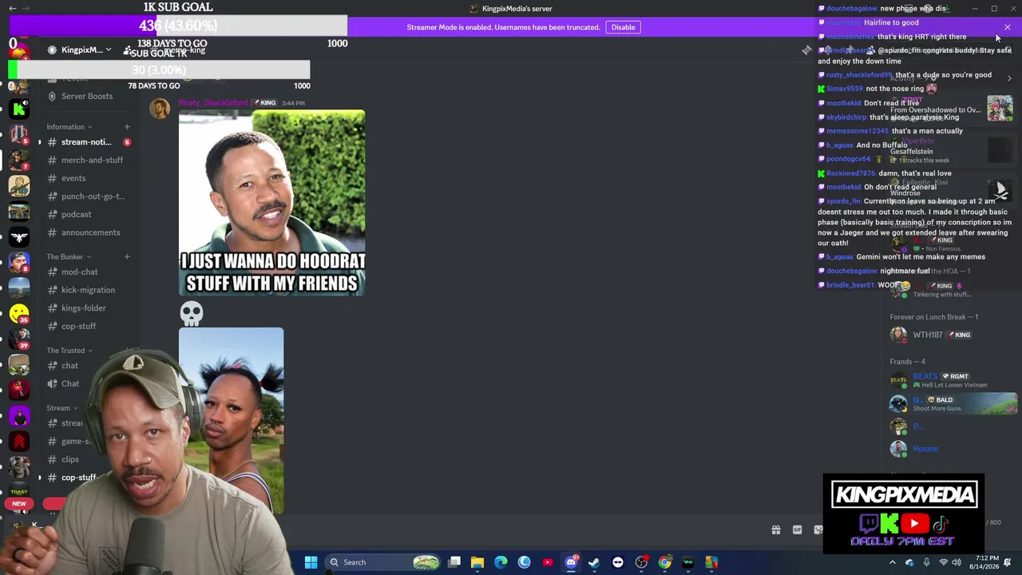
Task: Open the clips channel
Action: click(x=70, y=459)
